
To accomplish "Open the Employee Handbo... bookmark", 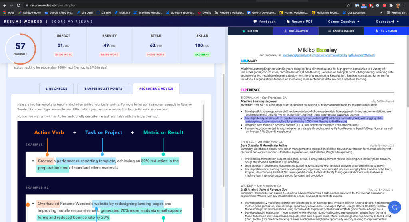I will 148,12.
